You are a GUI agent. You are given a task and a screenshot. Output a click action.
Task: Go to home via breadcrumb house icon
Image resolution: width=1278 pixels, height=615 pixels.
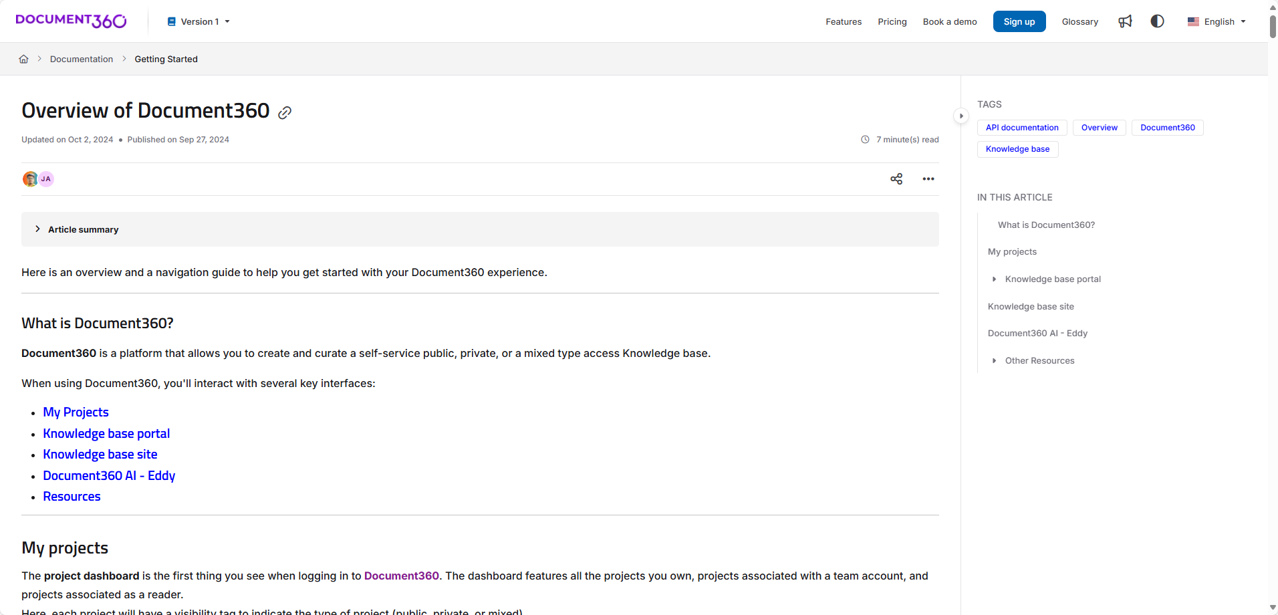tap(23, 59)
